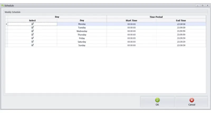The width and height of the screenshot is (211, 113).
Task: Click Wednesday's Start Time cell
Action: (x=131, y=31)
